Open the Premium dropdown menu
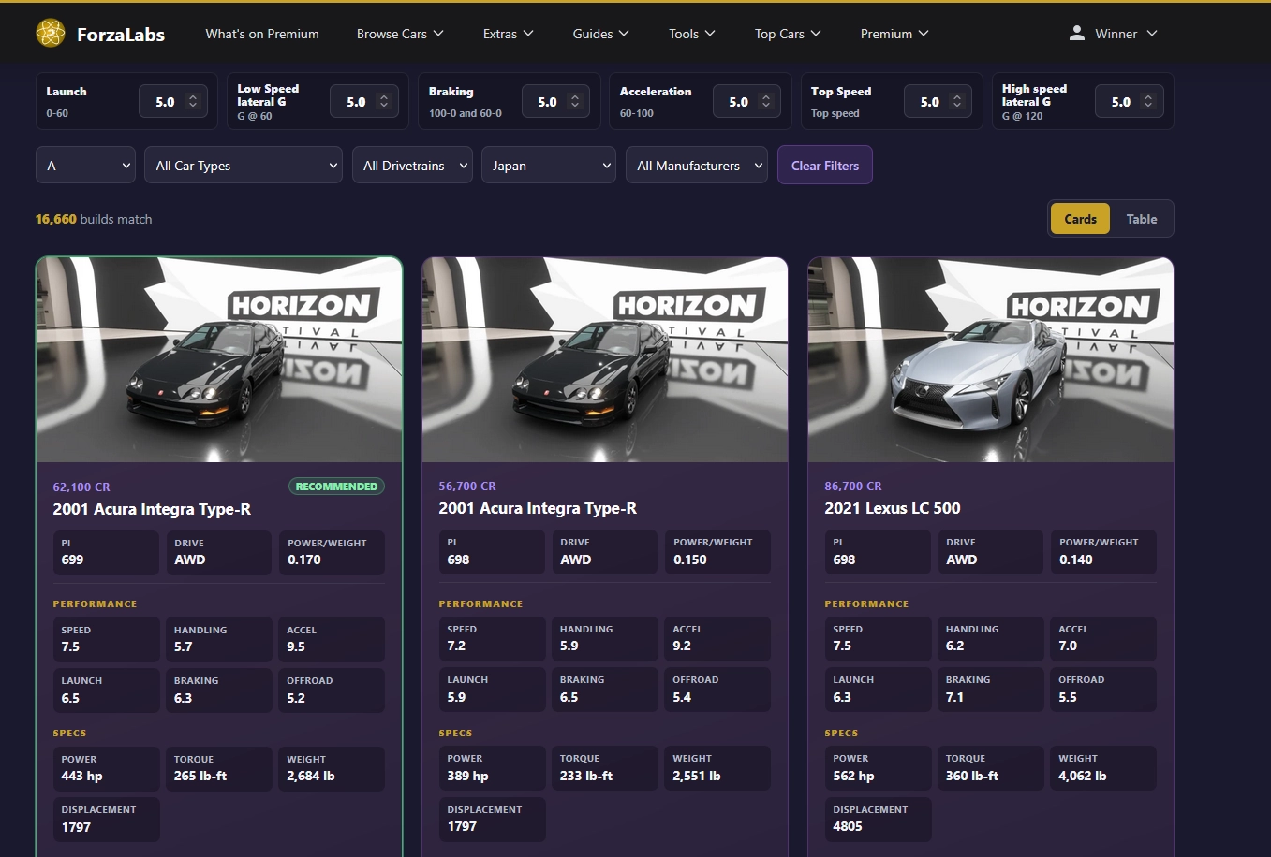 pos(894,34)
